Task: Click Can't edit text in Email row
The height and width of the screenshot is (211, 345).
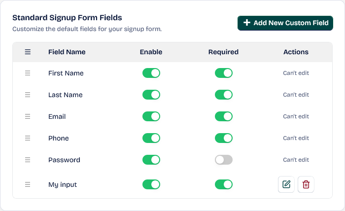Action: (x=296, y=116)
